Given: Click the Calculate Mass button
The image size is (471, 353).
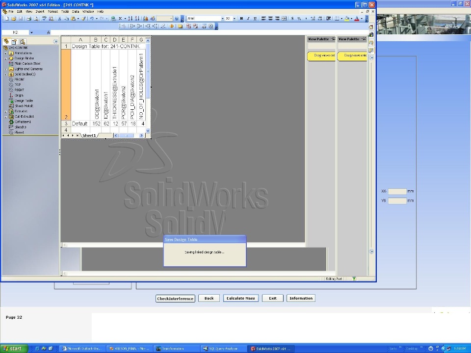Looking at the screenshot, I should point(240,299).
